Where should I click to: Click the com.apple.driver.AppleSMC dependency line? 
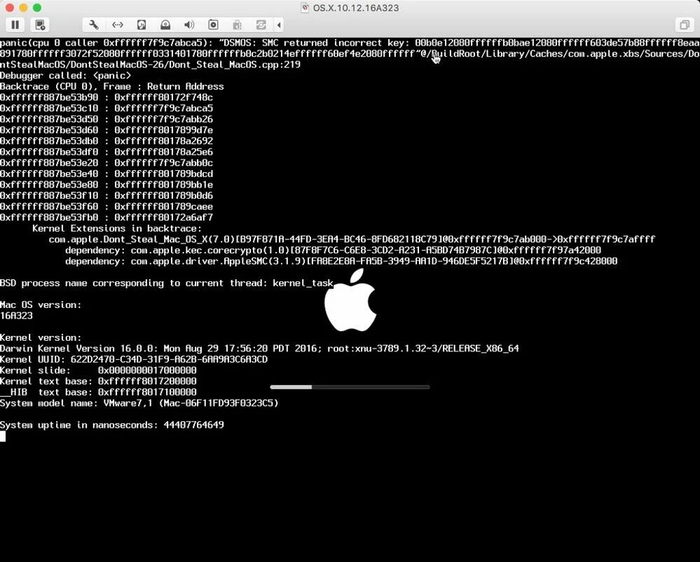click(x=341, y=261)
